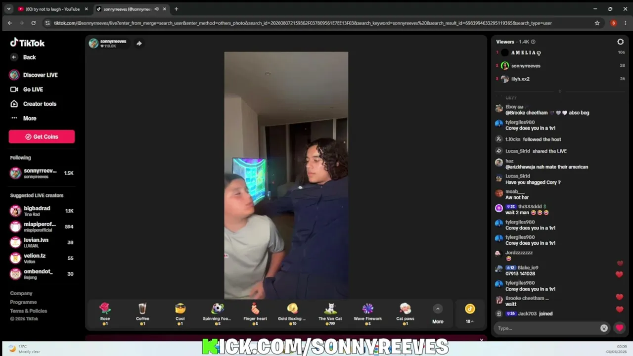Select Go LIVE in the sidebar
Viewport: 633px width, 356px height.
(x=27, y=89)
